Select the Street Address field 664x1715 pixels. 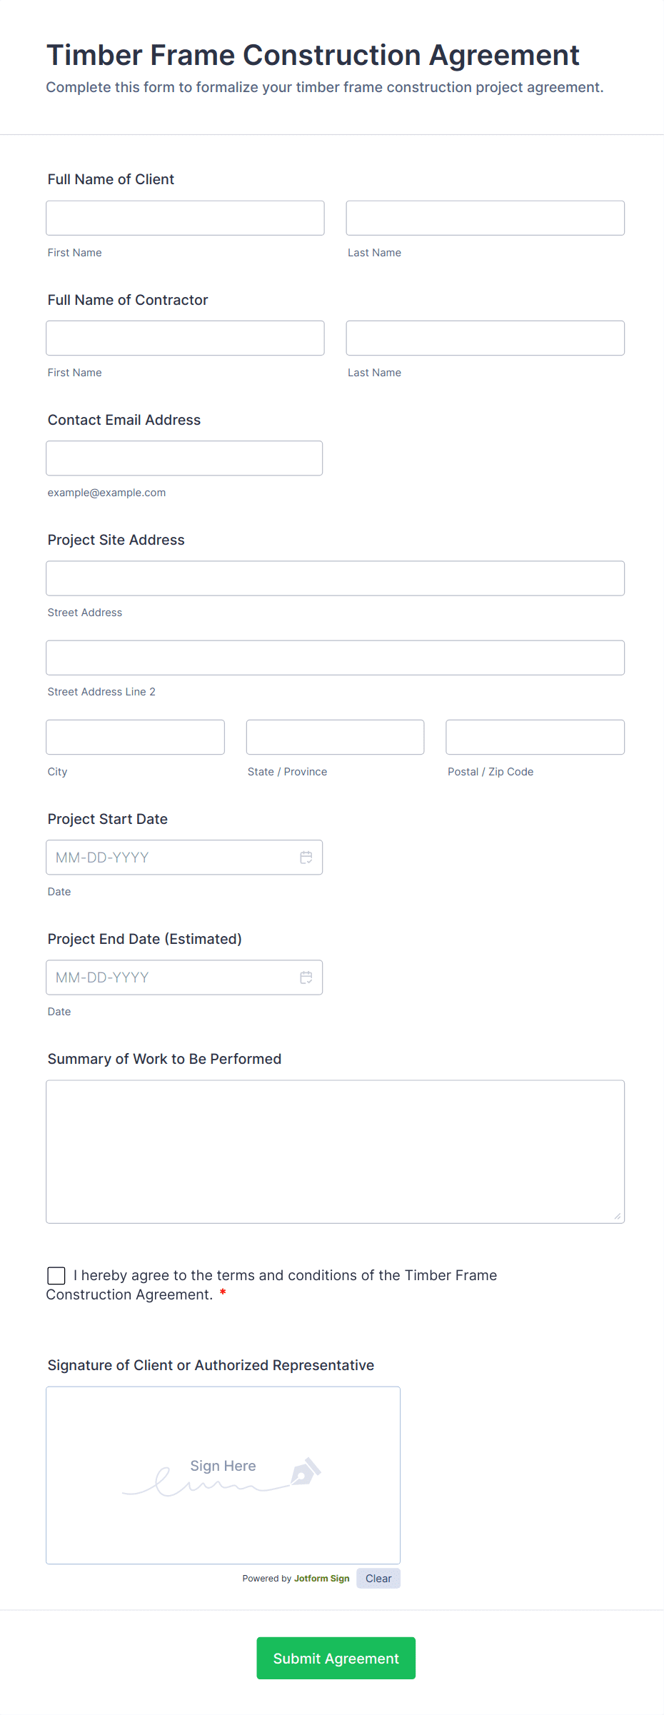(x=335, y=578)
